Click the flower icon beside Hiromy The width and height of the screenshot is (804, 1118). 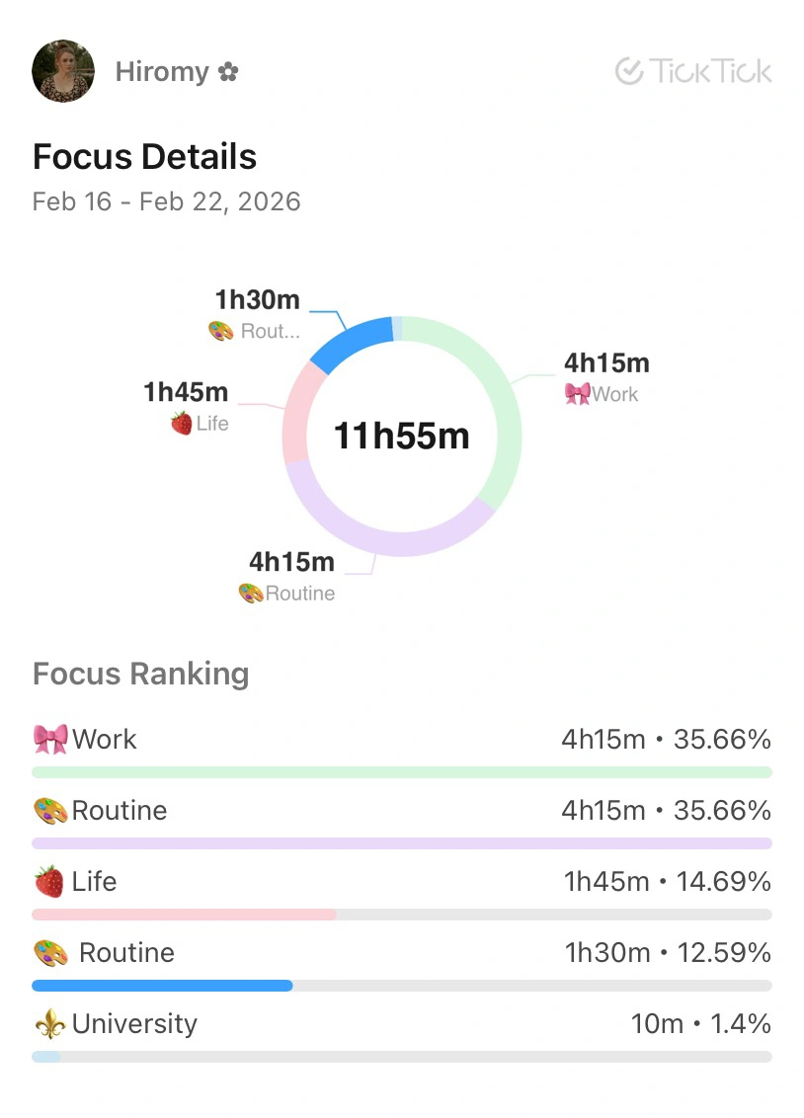[228, 72]
